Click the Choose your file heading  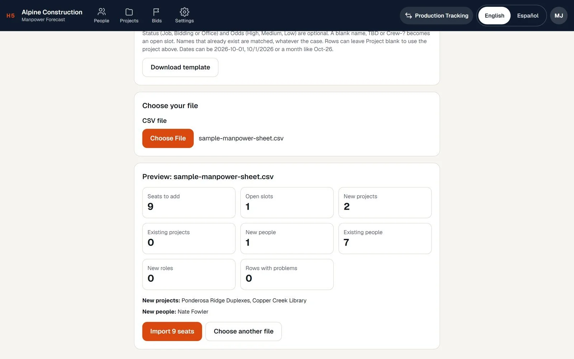point(170,106)
